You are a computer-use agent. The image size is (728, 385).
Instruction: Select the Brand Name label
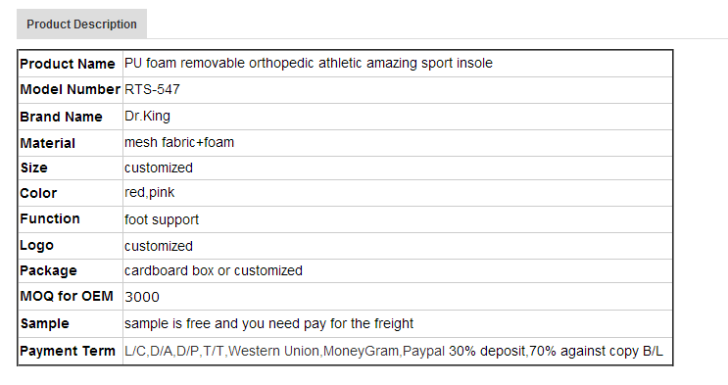point(61,117)
